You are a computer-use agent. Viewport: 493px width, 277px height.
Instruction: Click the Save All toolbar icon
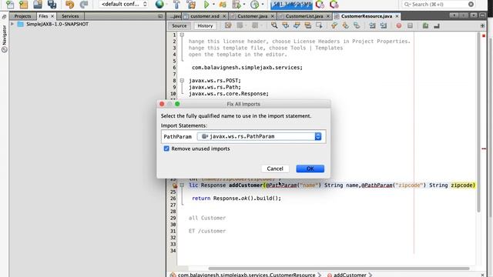pyautogui.click(x=52, y=5)
